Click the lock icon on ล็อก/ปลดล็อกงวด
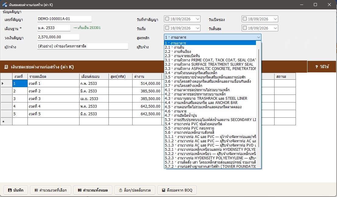 pos(121,190)
